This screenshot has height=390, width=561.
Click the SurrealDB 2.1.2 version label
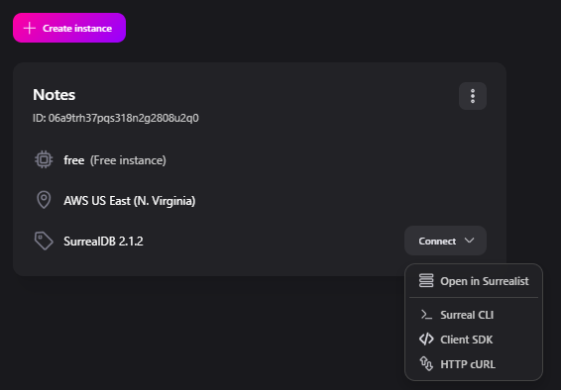tap(103, 242)
